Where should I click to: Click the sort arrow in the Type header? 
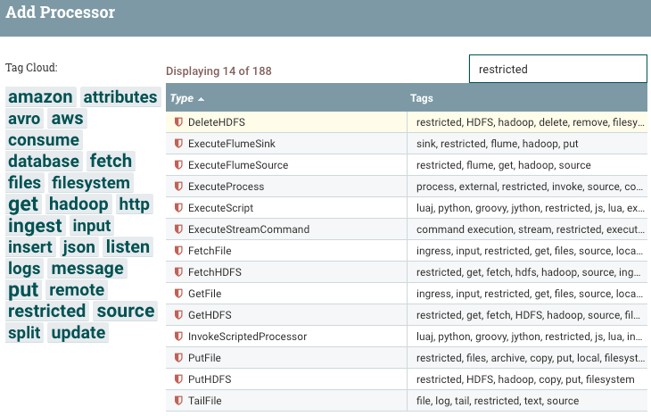201,98
